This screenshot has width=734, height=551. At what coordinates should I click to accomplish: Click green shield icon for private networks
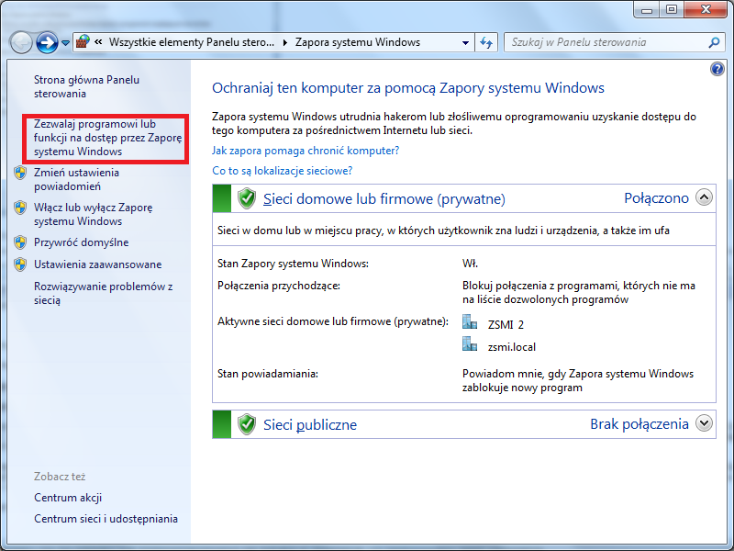247,198
